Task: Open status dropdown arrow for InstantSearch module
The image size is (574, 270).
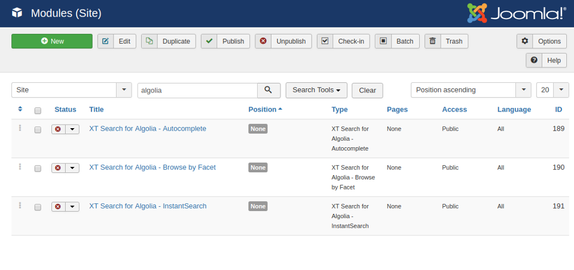Action: point(72,206)
